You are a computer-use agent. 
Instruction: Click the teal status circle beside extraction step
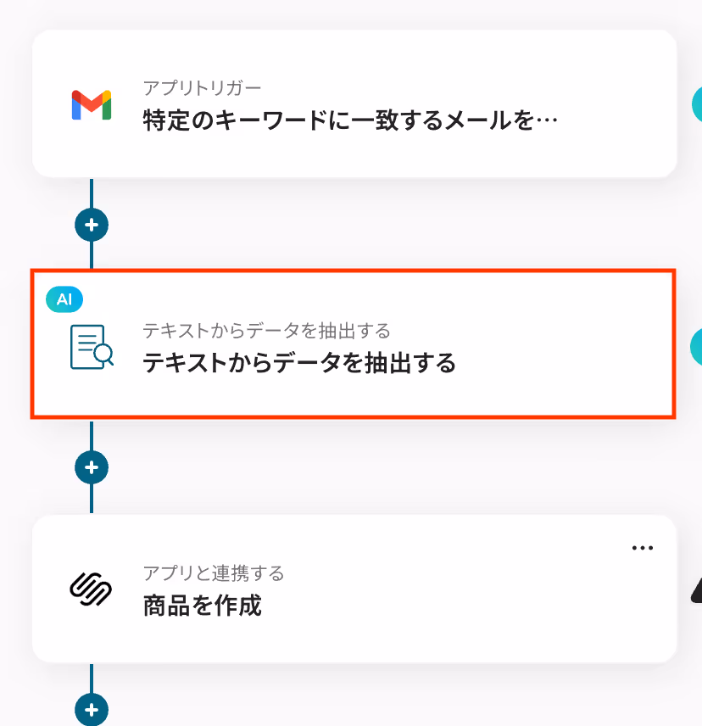pos(696,346)
